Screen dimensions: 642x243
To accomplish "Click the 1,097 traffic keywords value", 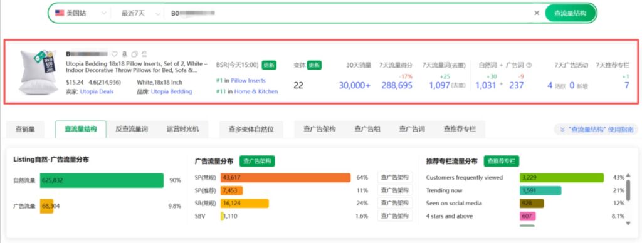I will (439, 86).
